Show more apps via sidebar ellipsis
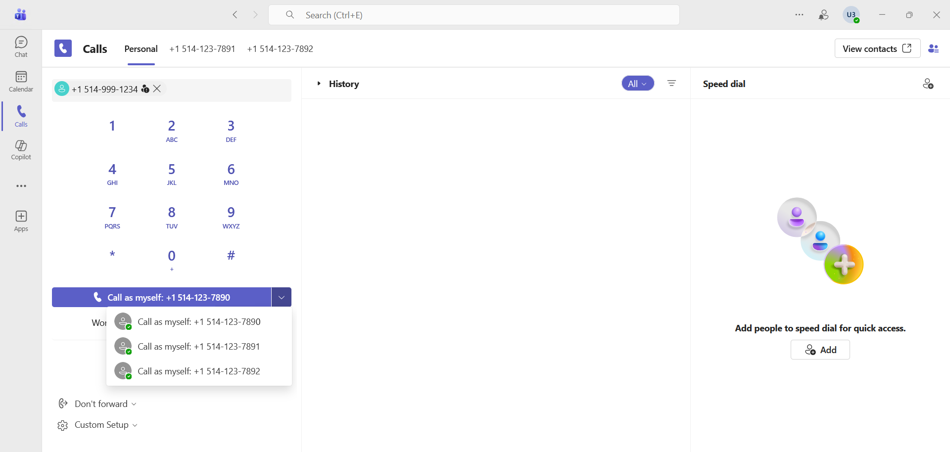This screenshot has width=950, height=452. click(x=21, y=186)
